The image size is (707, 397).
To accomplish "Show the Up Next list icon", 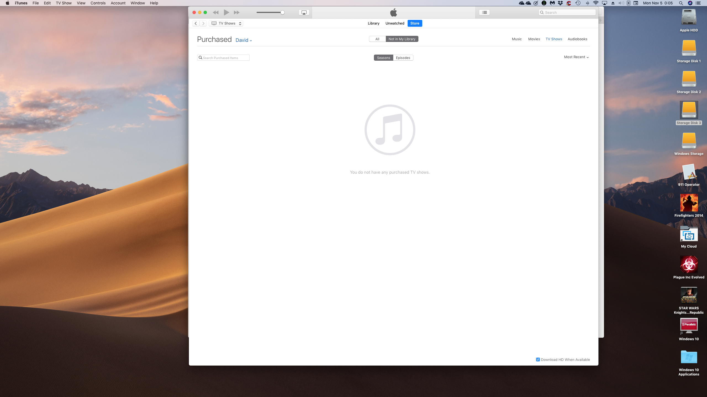I will [x=484, y=12].
